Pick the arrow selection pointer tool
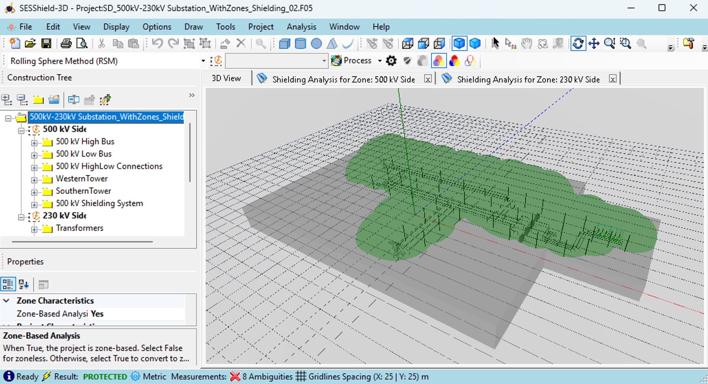The image size is (708, 384). 495,43
